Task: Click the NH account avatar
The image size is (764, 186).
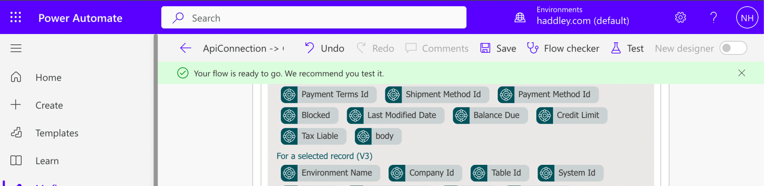Action: click(747, 18)
